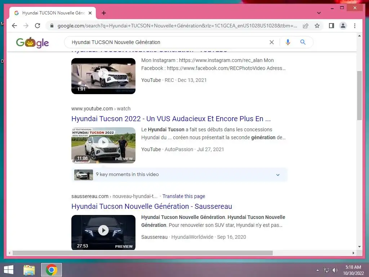This screenshot has width=369, height=277.
Task: Click the Google Halloween logo
Action: pos(32,43)
